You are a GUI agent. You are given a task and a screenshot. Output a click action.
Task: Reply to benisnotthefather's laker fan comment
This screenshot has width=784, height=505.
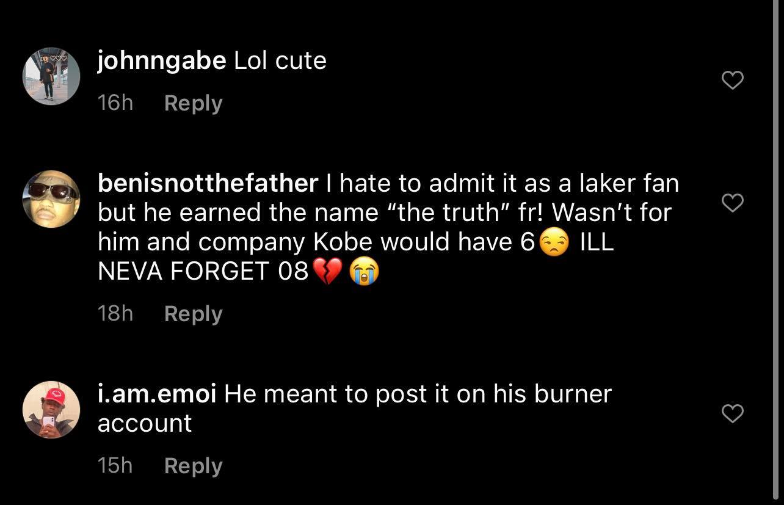(193, 314)
